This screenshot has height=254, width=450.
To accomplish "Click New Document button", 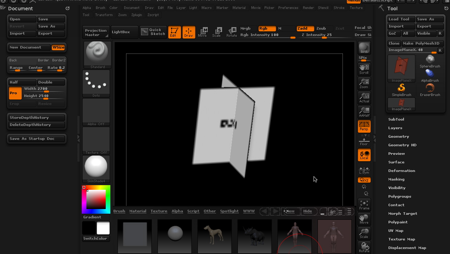I will point(30,47).
